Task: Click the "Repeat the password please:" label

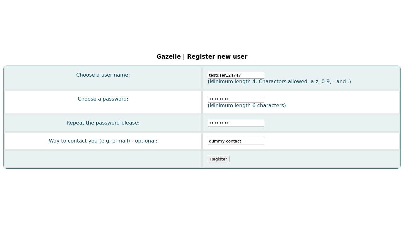Action: pos(103,123)
